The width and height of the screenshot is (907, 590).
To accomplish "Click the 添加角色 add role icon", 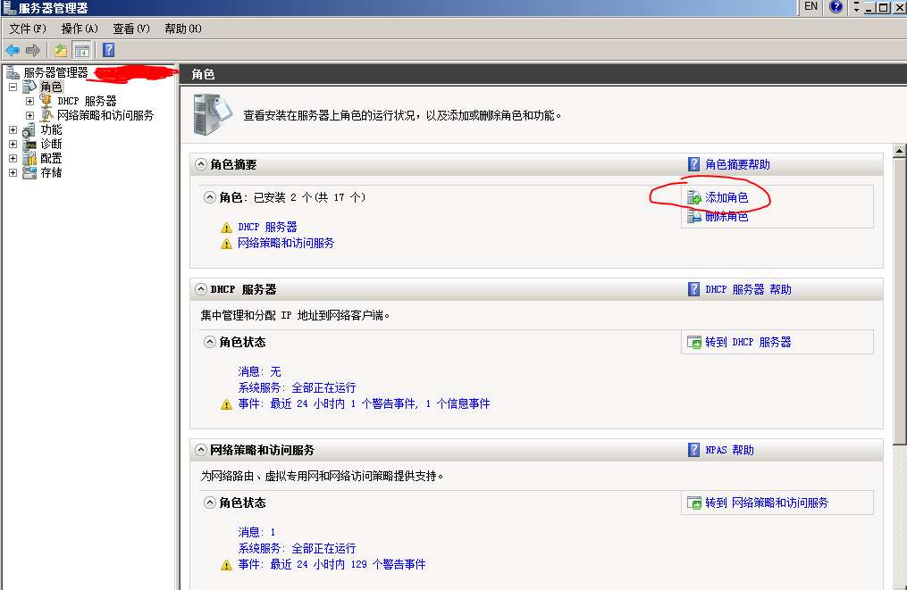I will pos(694,197).
